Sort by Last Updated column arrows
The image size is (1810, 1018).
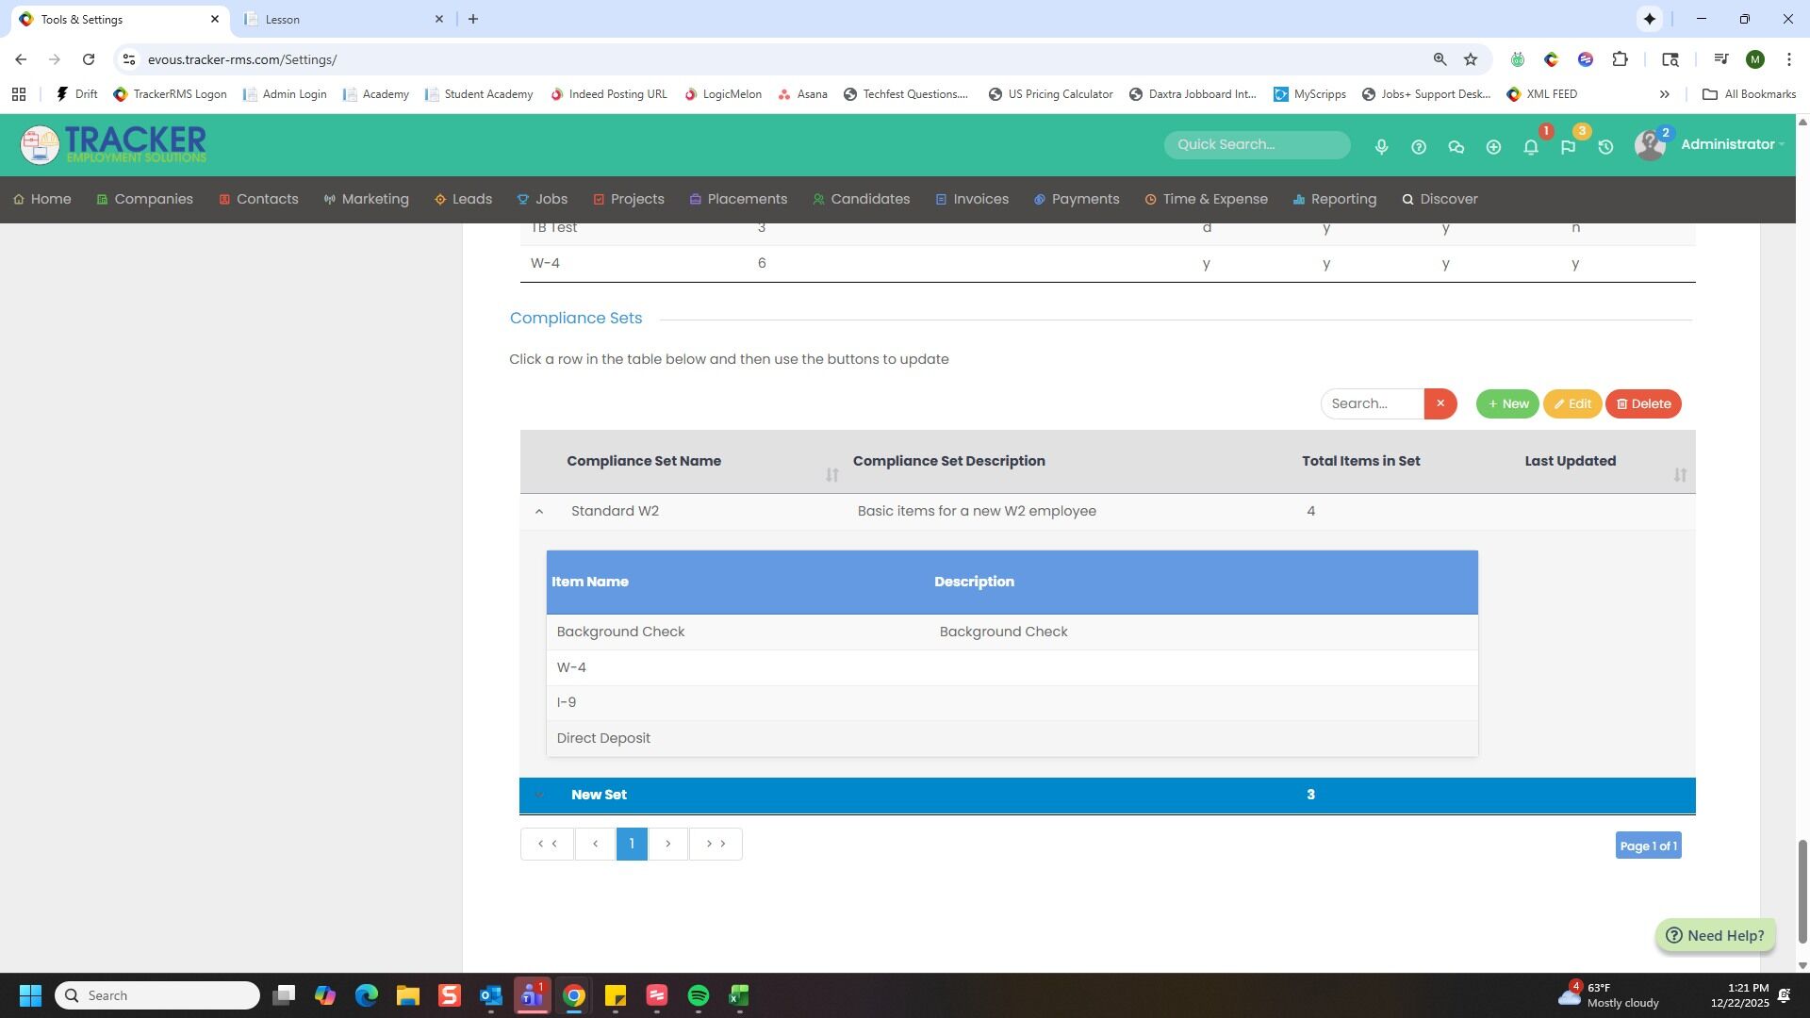point(1679,475)
